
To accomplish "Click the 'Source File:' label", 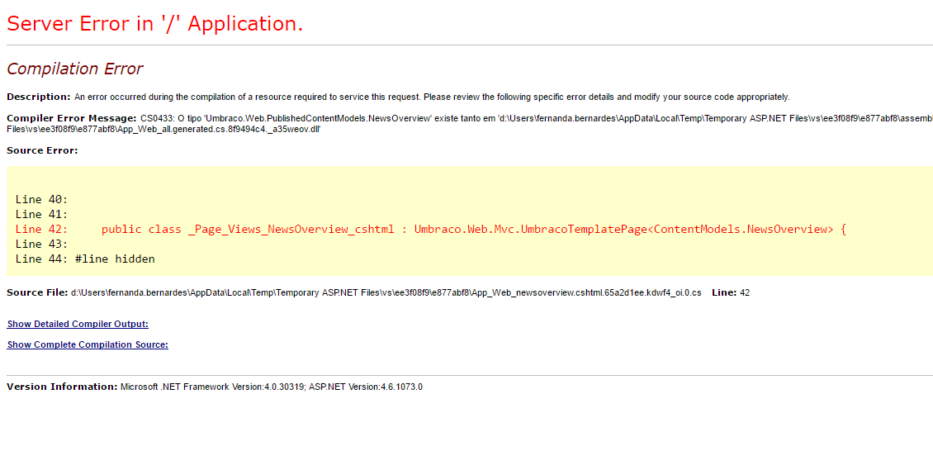I will pos(37,292).
